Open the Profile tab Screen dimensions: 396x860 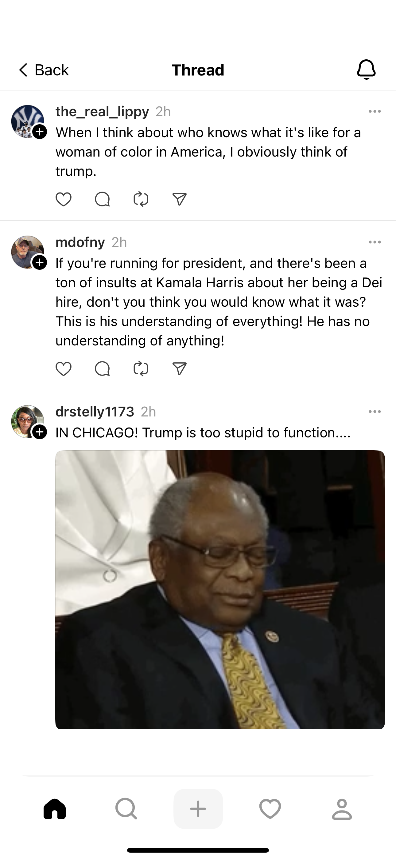[342, 809]
